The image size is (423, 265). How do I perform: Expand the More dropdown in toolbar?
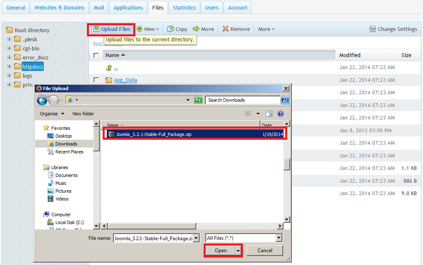pyautogui.click(x=266, y=29)
